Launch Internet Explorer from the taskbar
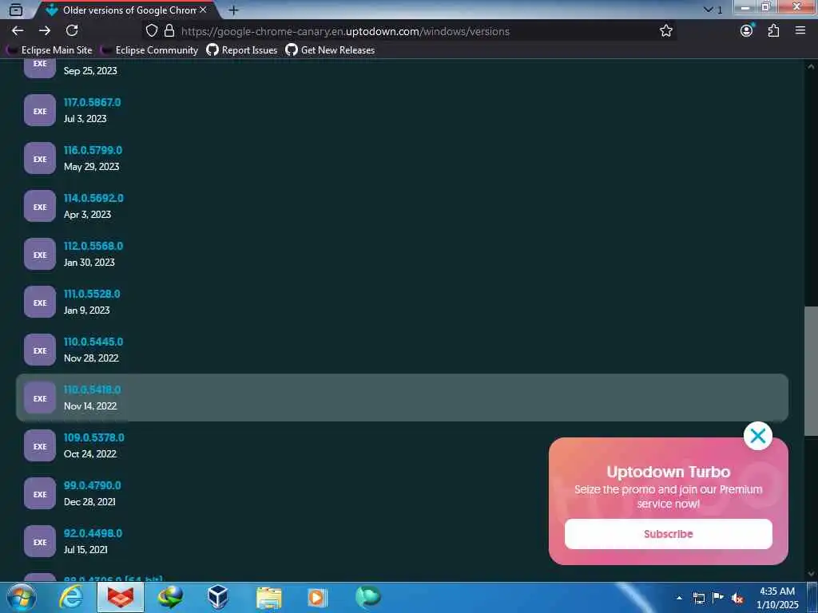This screenshot has height=613, width=818. tap(71, 597)
